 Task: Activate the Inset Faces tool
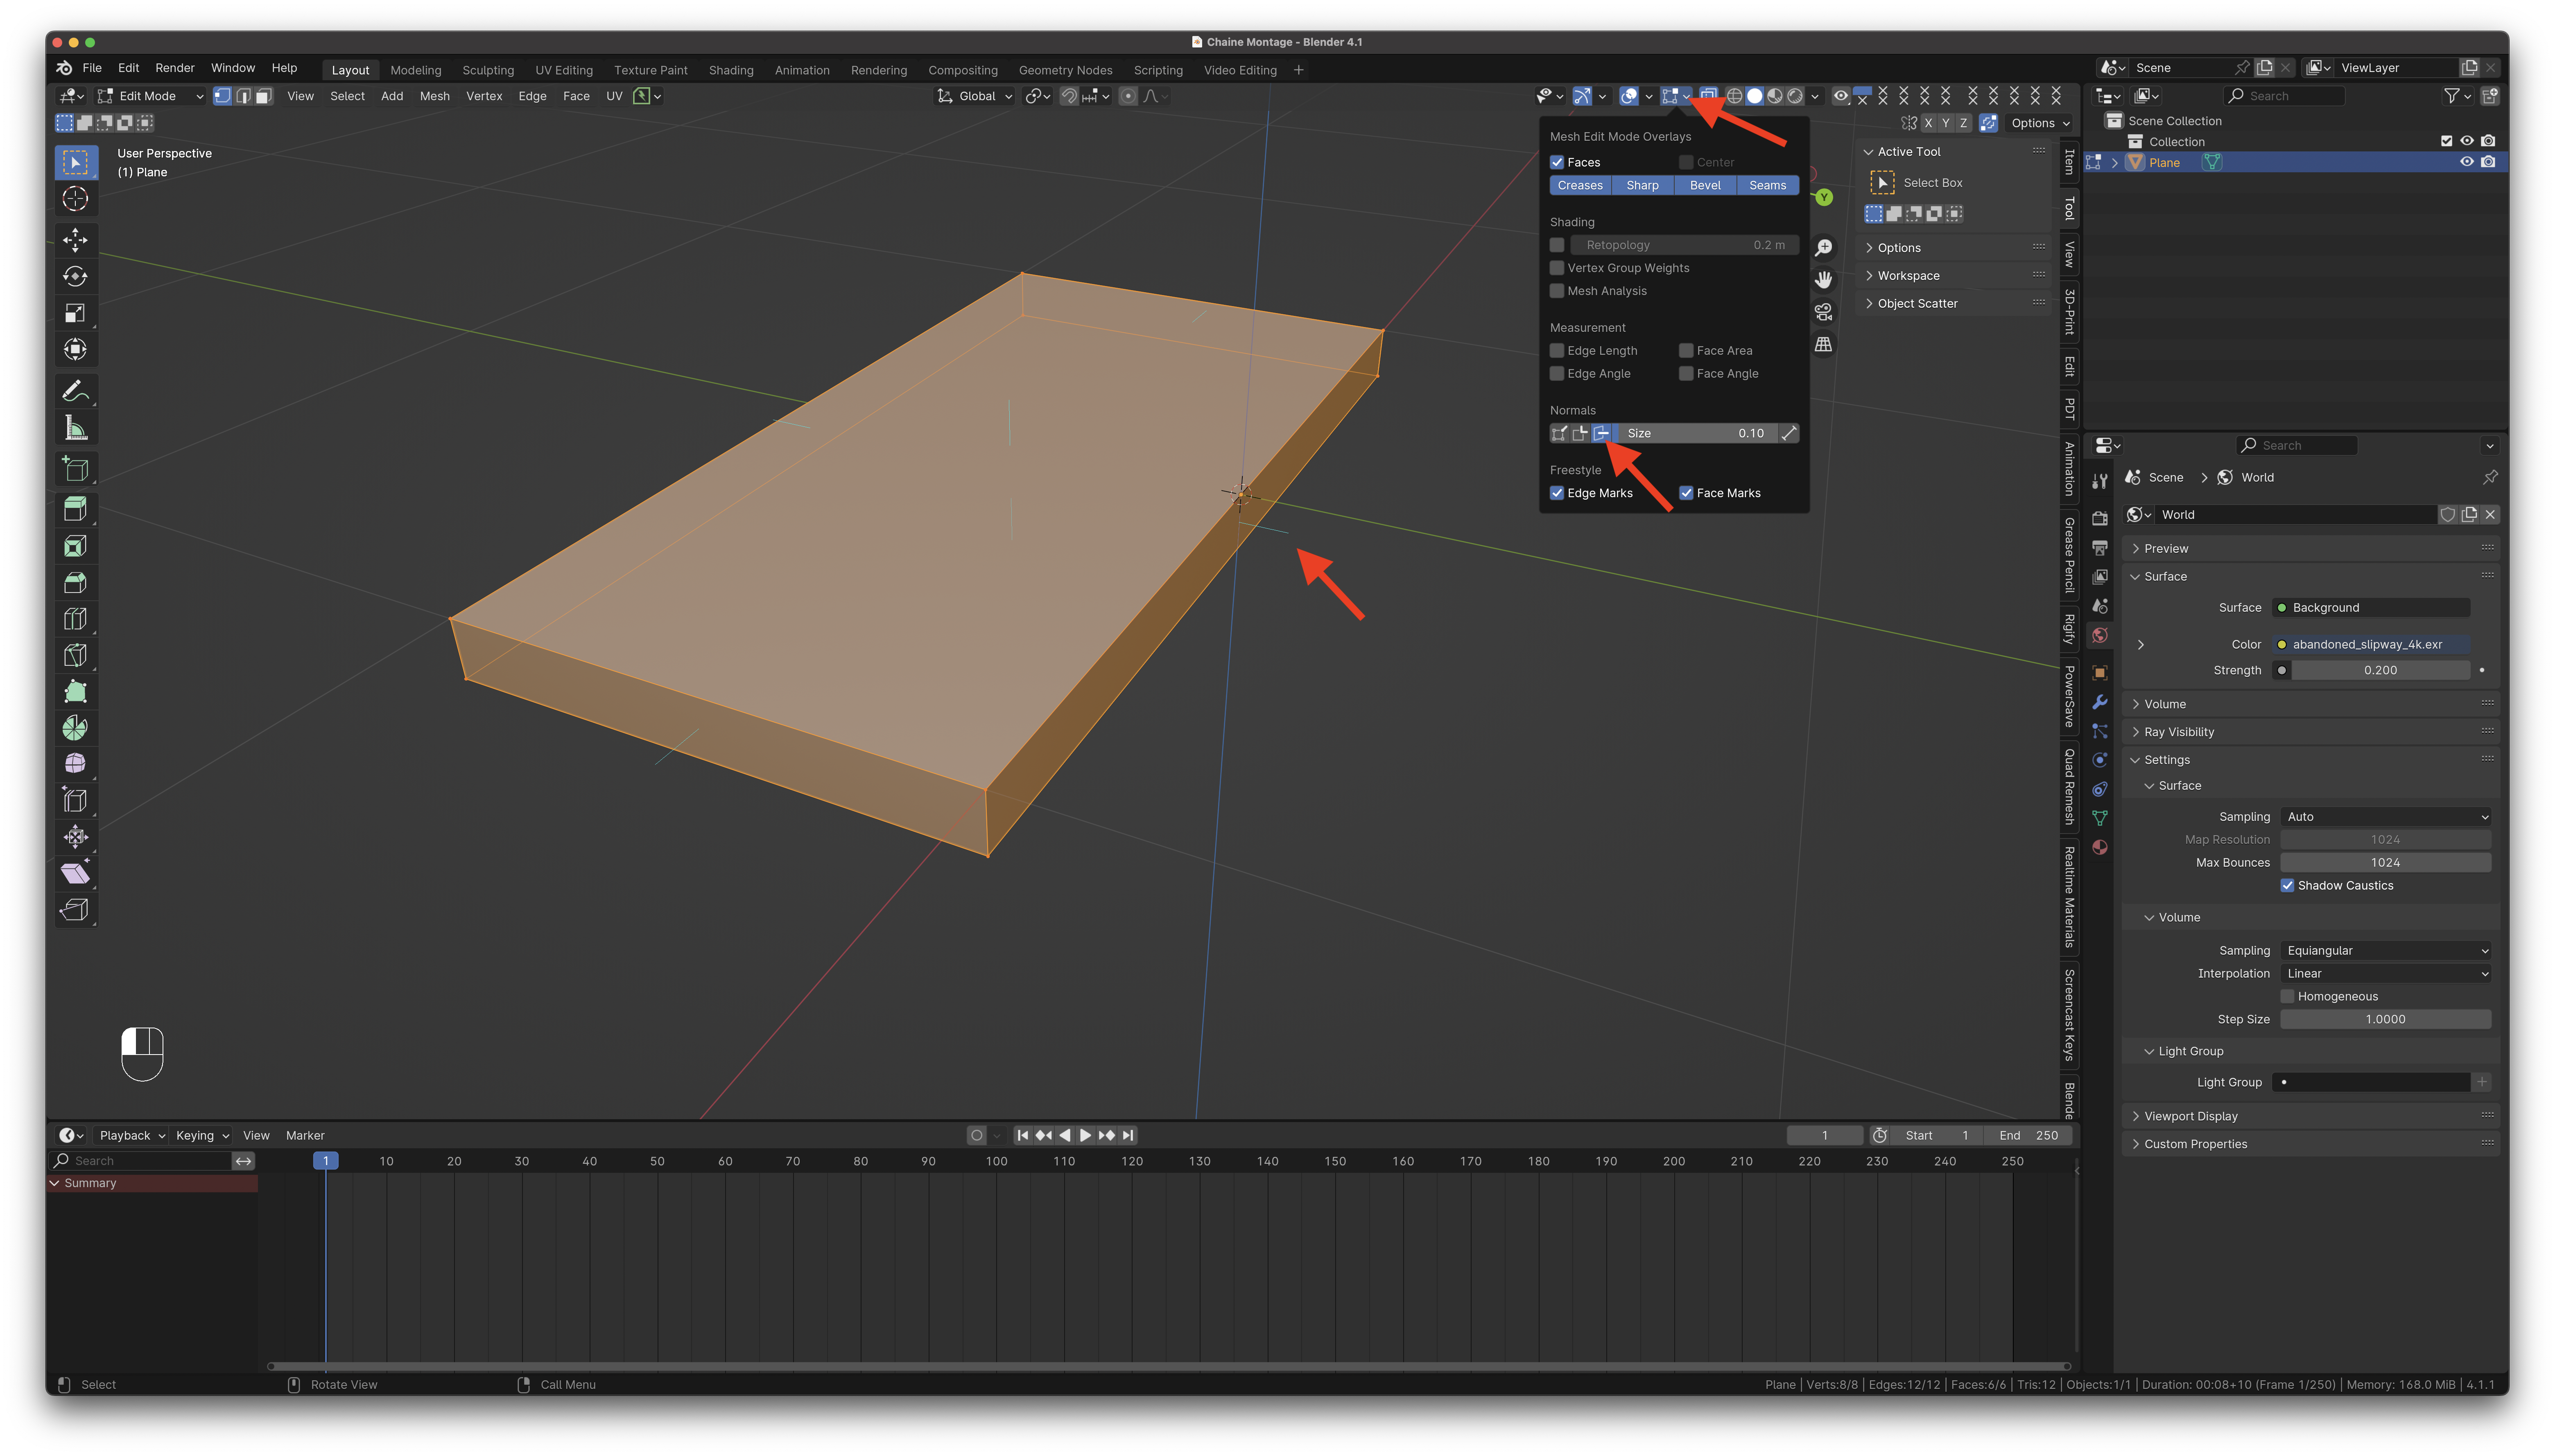[75, 546]
